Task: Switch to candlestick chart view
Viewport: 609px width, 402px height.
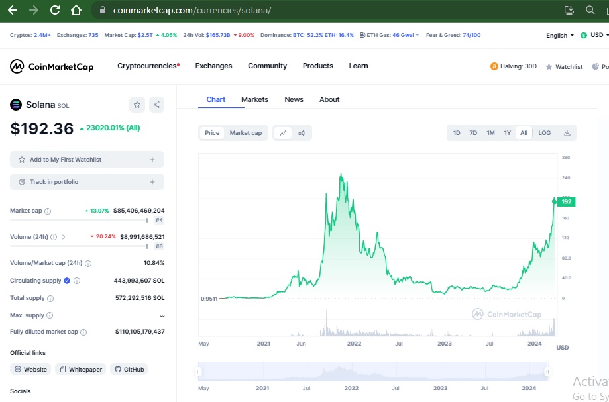Action: coord(302,133)
